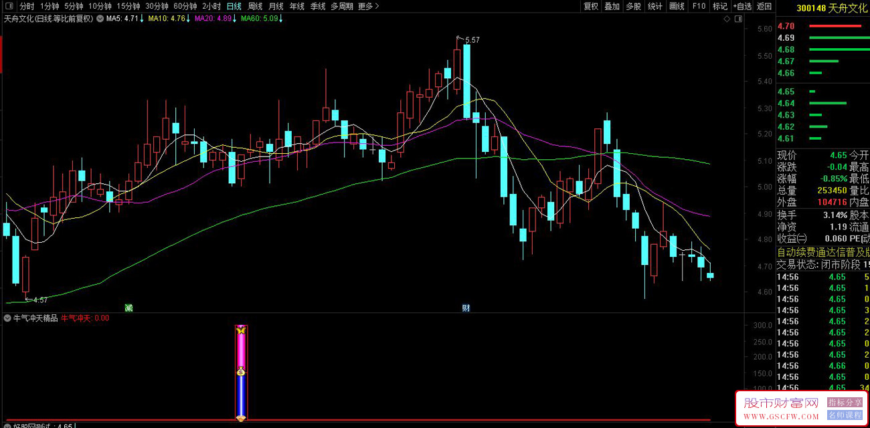This screenshot has height=428, width=870.
Task: Click the 牛气冲天精品 indicator name
Action: (x=35, y=318)
